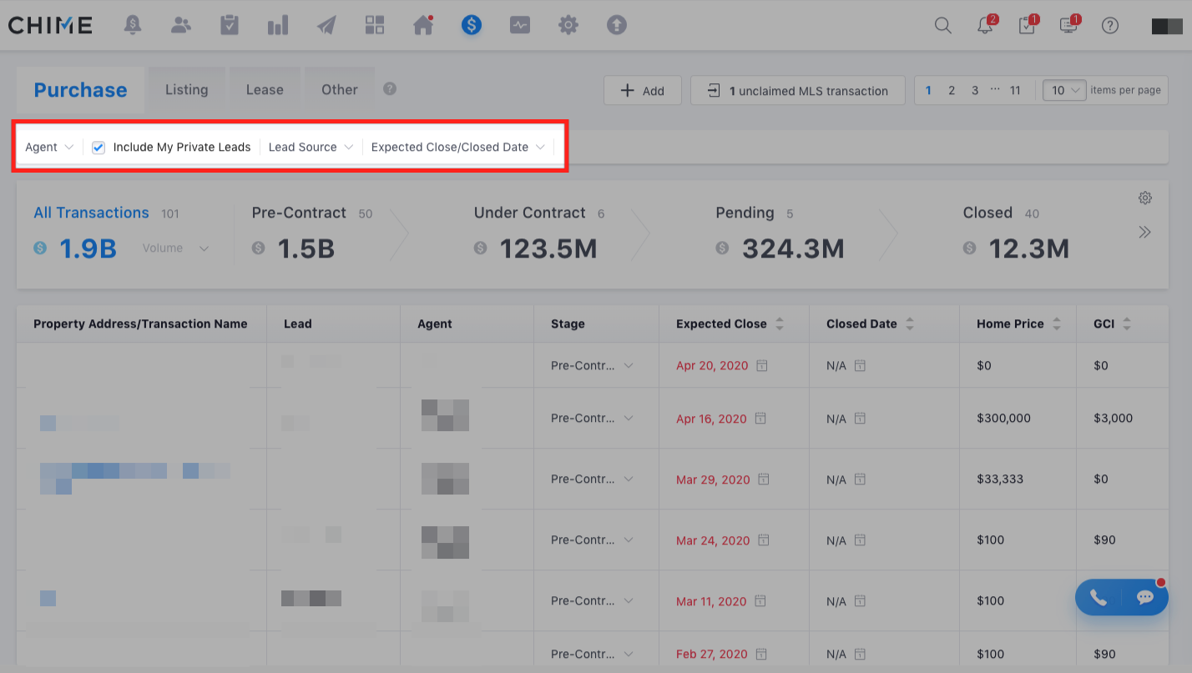
Task: Click the Mar 24, 2020 expected close date
Action: 713,540
